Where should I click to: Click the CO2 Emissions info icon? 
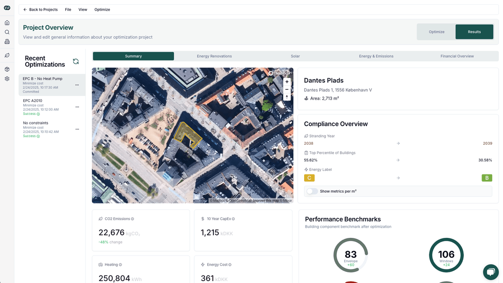click(x=132, y=218)
